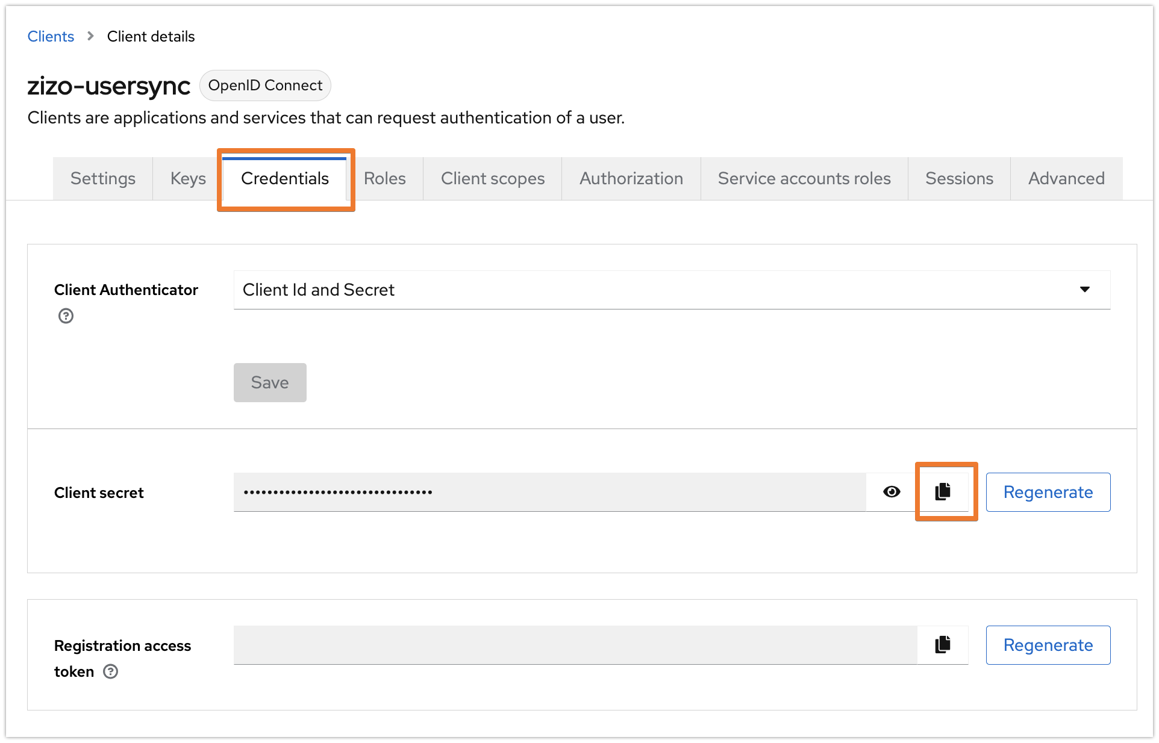
Task: Click the Client details breadcrumb text
Action: [x=151, y=36]
